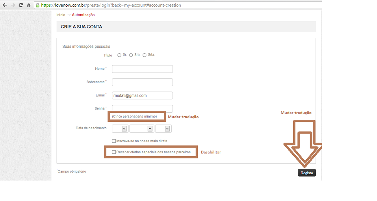Click the Email field with rmofati@gmail.com
This screenshot has height=201, width=377.
142,95
